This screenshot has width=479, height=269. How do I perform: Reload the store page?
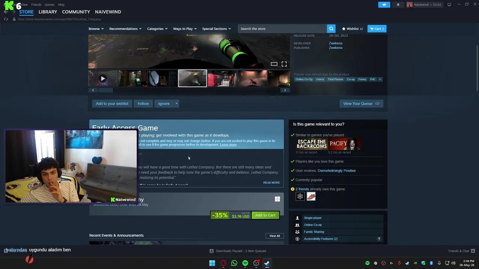(6, 19)
